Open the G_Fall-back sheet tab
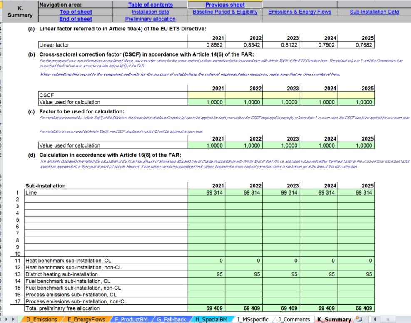Viewport: 411px width, 323px height. [x=171, y=319]
